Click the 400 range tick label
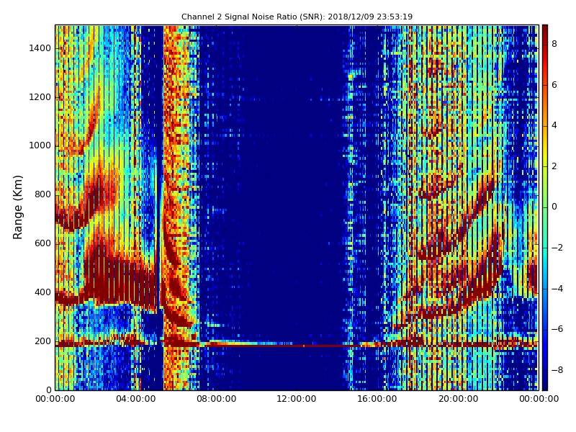The height and width of the screenshot is (432, 576). click(x=42, y=292)
